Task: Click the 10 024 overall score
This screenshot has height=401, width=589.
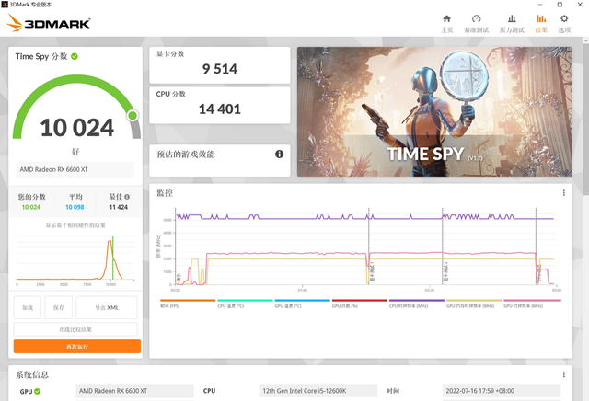Action: [x=77, y=128]
